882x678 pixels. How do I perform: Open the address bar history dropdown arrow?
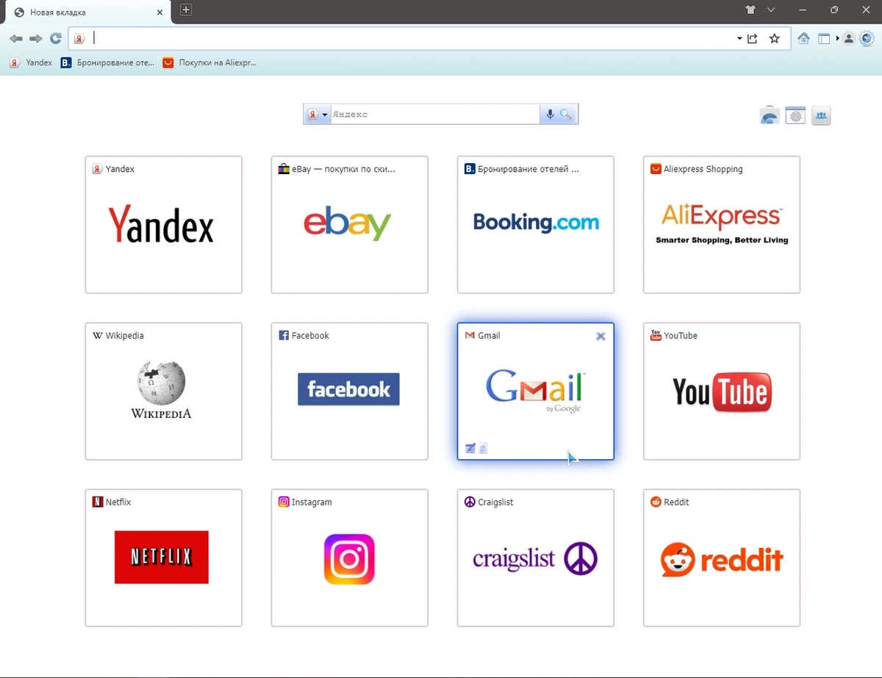pyautogui.click(x=739, y=39)
